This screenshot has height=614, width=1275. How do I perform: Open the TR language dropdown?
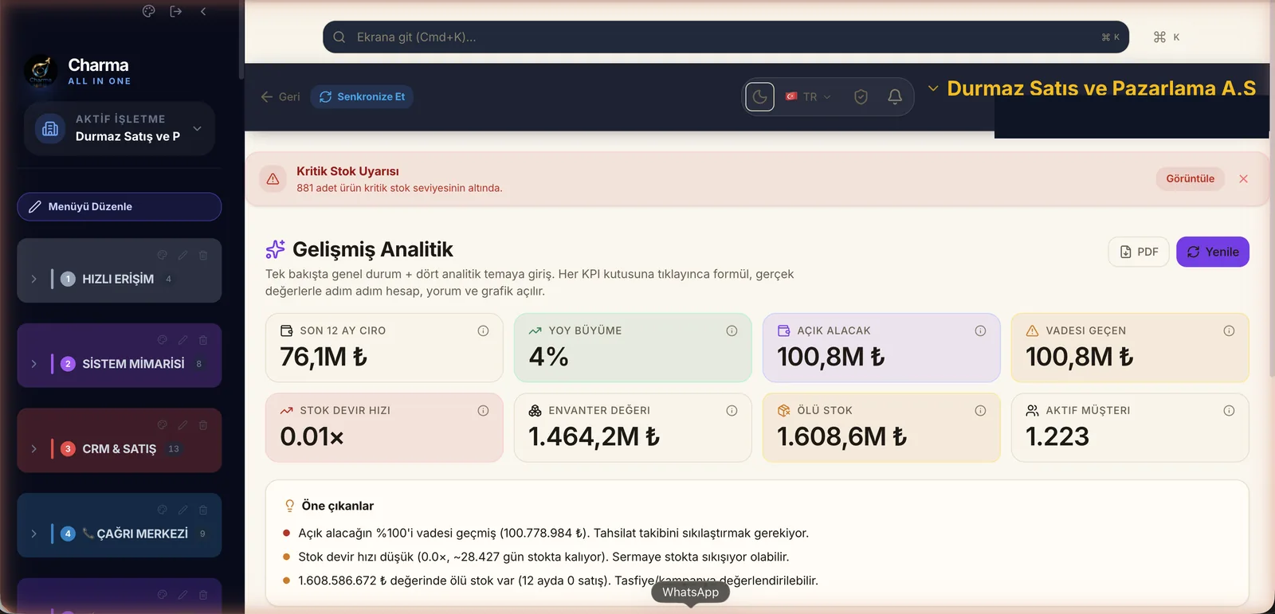pyautogui.click(x=809, y=97)
